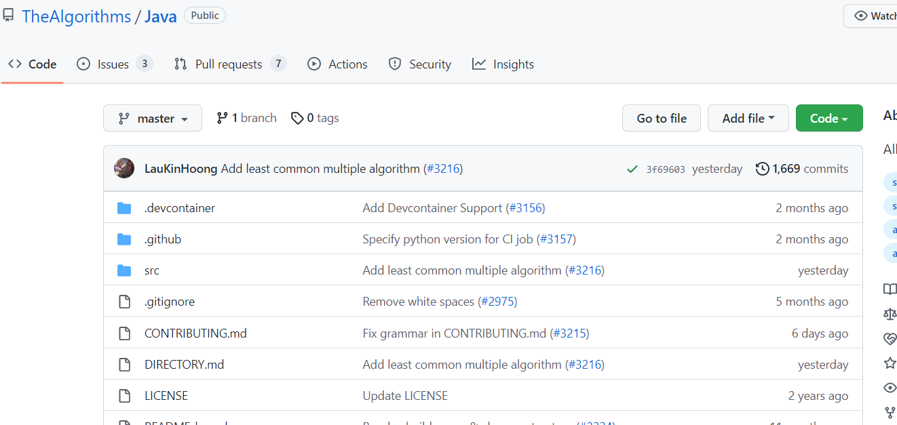Open Update LICENSE commit message
The height and width of the screenshot is (425, 897).
(406, 395)
